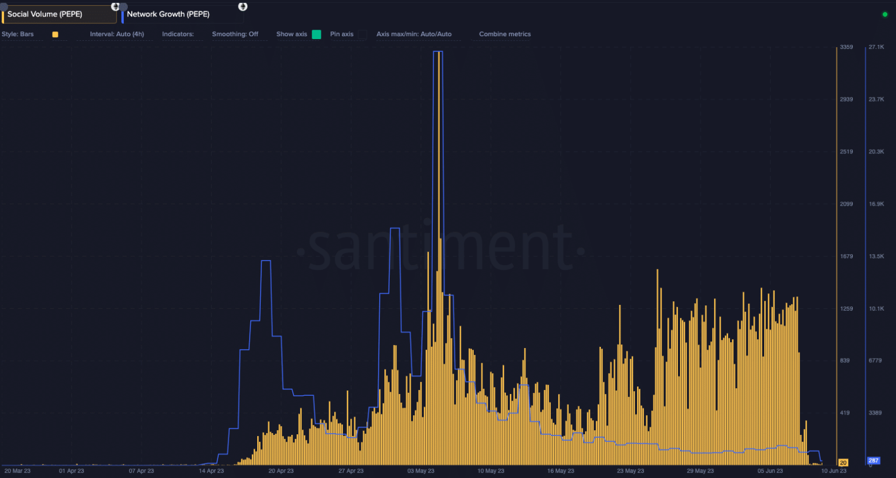Click Ethereum icon on Network Growth tab

point(243,6)
